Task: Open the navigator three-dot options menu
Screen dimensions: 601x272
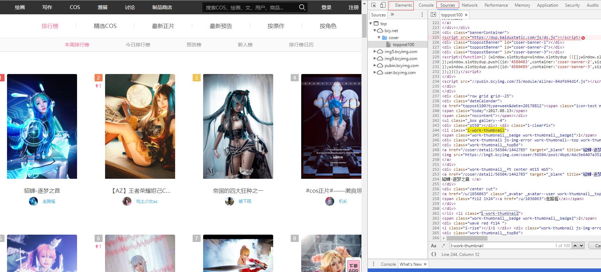Action: pyautogui.click(x=422, y=15)
